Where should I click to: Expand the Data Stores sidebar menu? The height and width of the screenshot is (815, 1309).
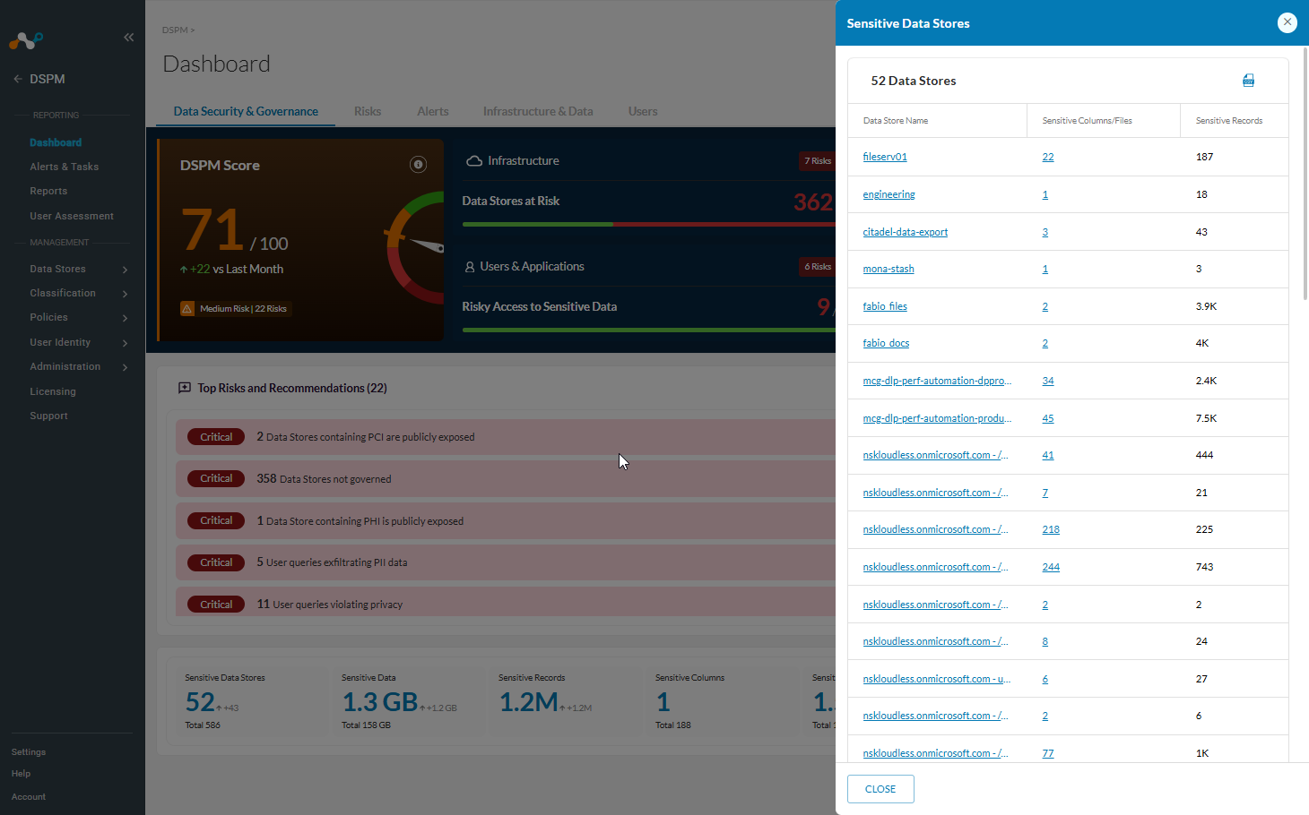pyautogui.click(x=125, y=270)
